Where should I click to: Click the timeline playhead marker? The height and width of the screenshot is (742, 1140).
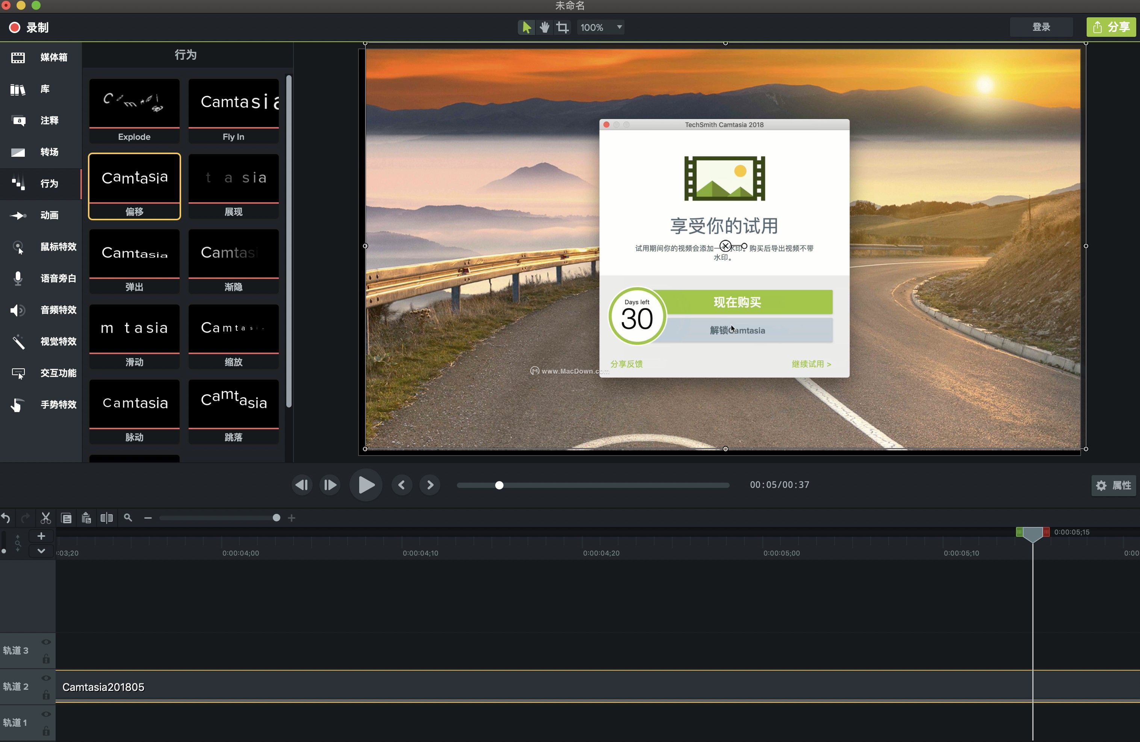[1033, 534]
